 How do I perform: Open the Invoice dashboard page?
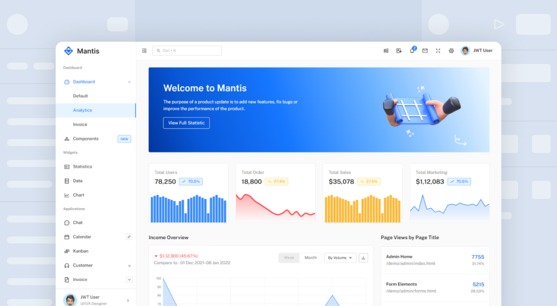96,124
